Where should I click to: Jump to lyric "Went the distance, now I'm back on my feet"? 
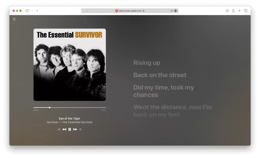[173, 111]
